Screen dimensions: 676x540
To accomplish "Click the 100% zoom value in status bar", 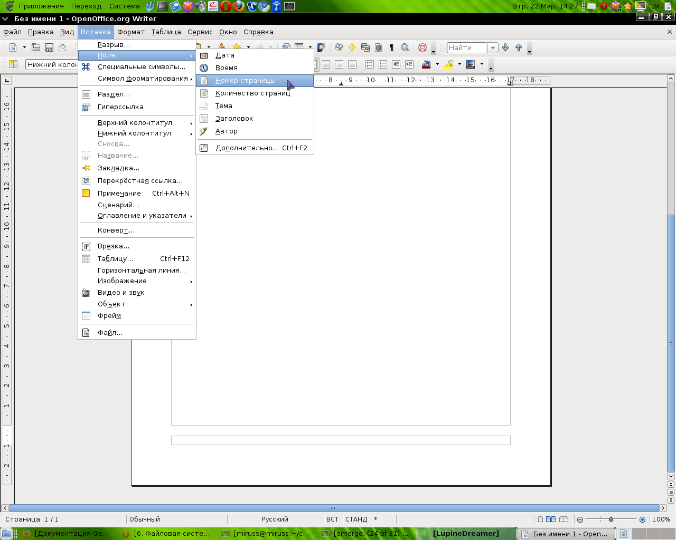I will pyautogui.click(x=661, y=519).
